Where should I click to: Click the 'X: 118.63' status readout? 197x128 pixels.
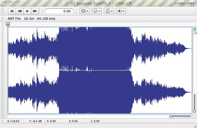(x=13, y=121)
